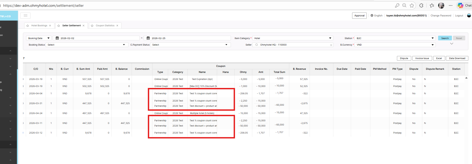Click the globe English language icon
The width and height of the screenshot is (472, 164).
[x=372, y=16]
